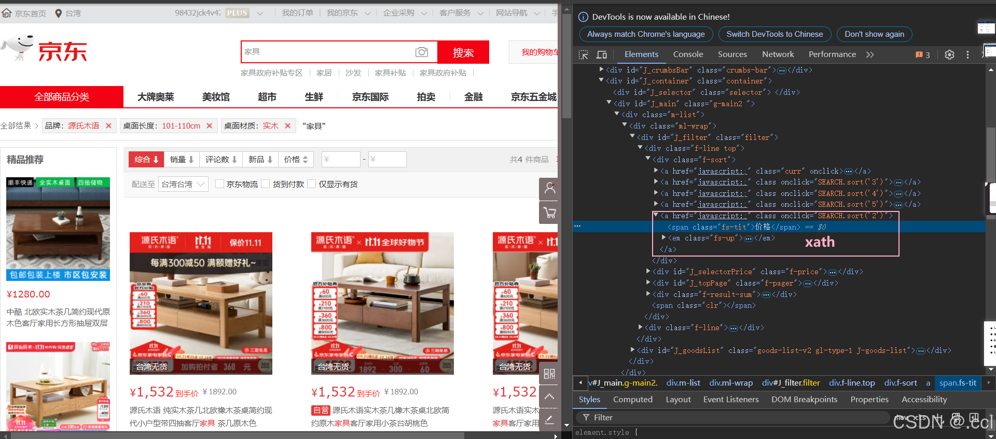This screenshot has height=439, width=996.
Task: Remove the 桌面长度 101-110cm filter
Action: (209, 125)
